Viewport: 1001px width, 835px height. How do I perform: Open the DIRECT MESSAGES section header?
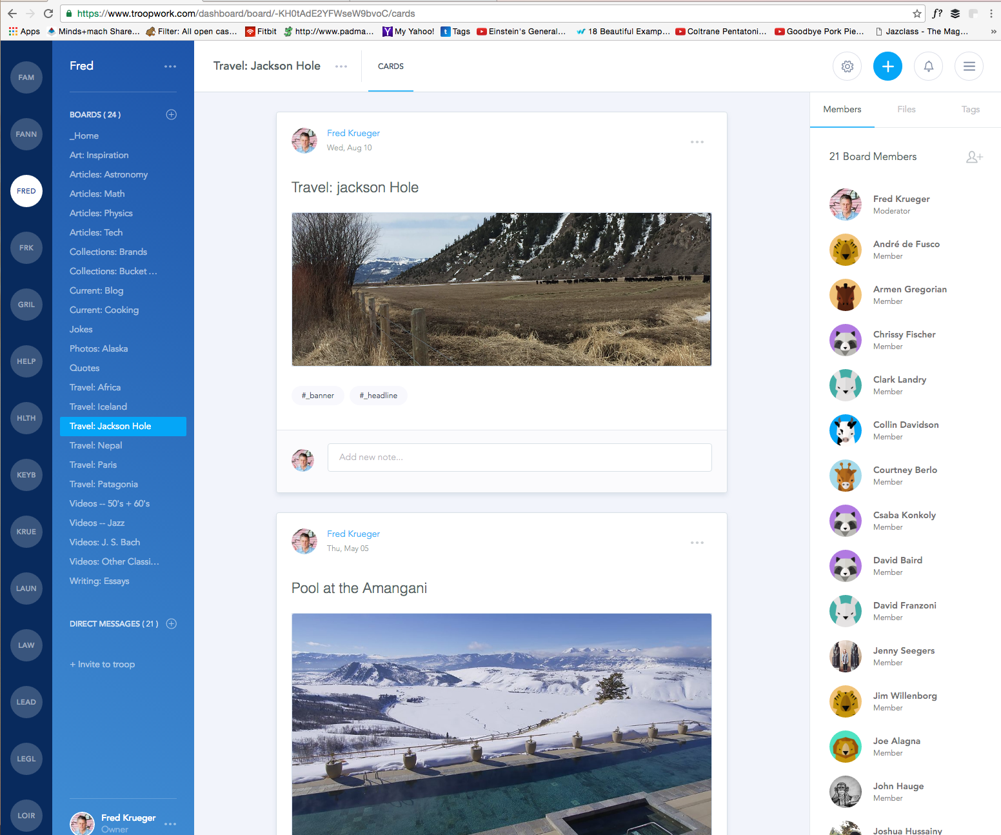pos(114,623)
